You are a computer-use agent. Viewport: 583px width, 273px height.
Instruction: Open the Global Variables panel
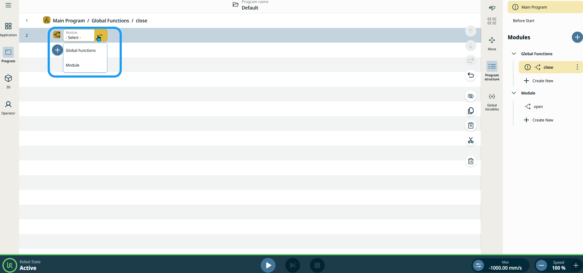coord(492,102)
